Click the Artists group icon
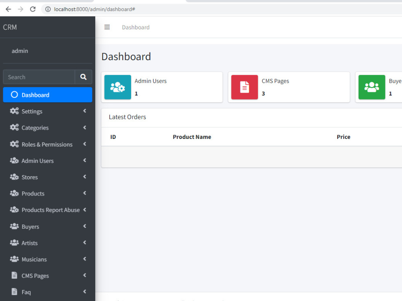Screen dimensions: 402x301 tap(14, 243)
